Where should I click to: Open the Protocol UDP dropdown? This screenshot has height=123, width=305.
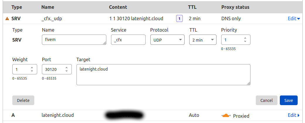[167, 40]
